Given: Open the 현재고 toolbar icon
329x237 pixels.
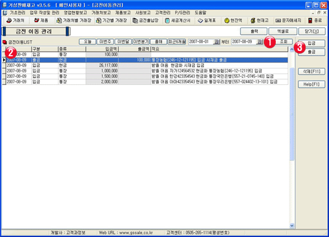Looking at the screenshot, I should point(260,20).
